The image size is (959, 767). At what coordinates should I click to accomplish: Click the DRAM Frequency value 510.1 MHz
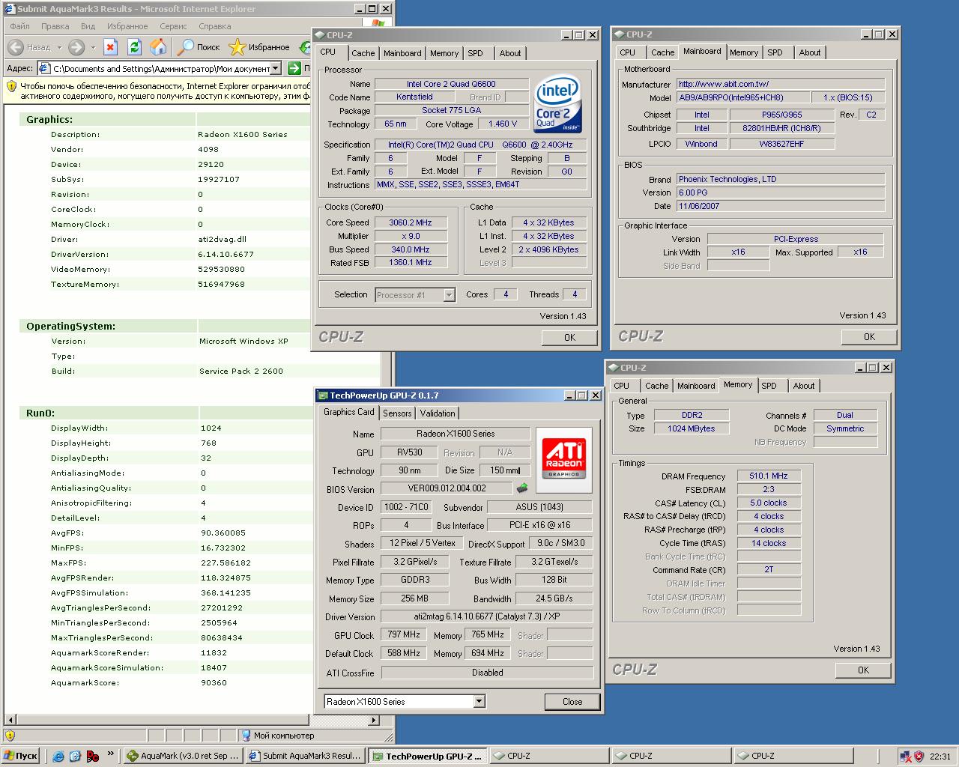(769, 476)
